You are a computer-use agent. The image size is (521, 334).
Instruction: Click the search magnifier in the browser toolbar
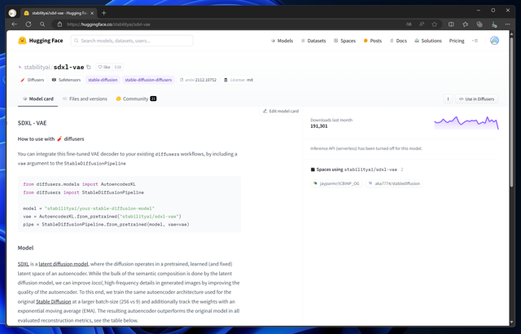point(42,24)
